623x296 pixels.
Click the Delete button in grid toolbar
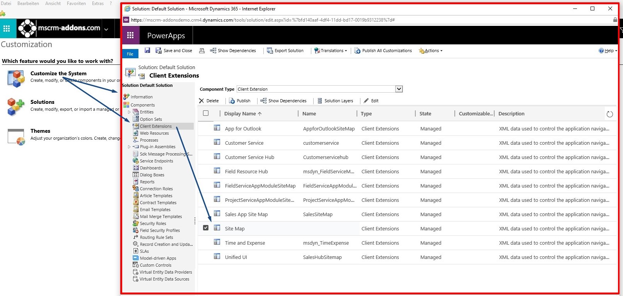pos(209,101)
